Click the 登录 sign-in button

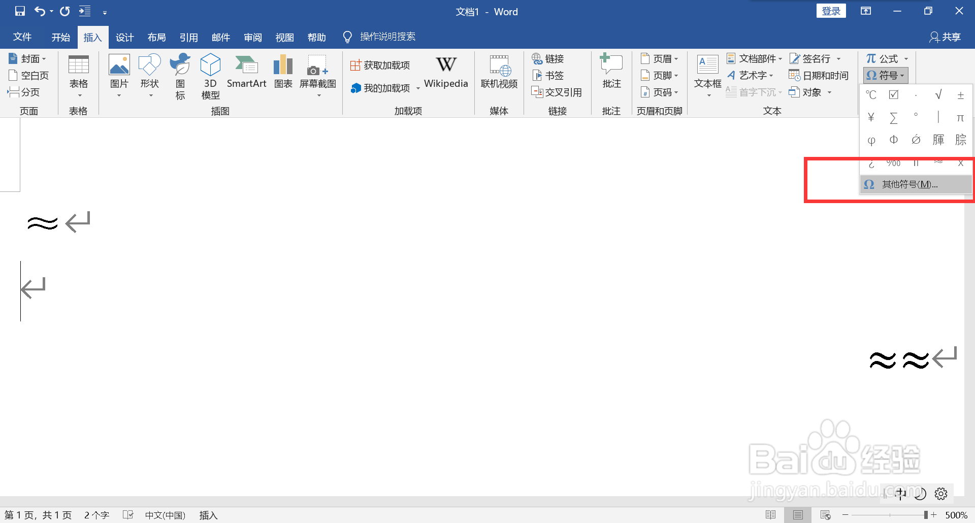[x=831, y=10]
